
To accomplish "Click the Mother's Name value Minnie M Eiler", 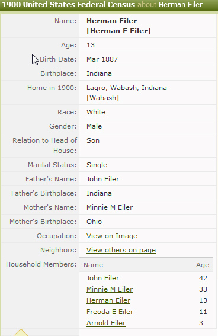I will pos(110,207).
